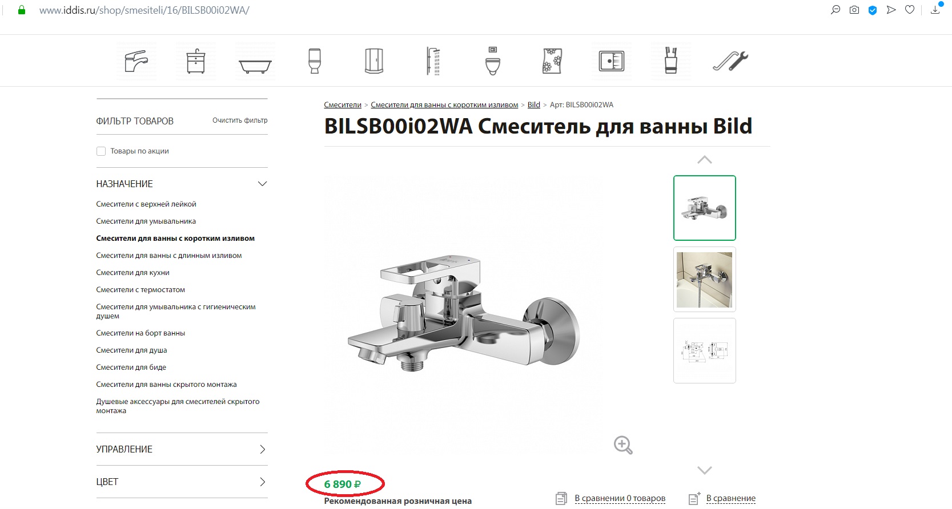952x509 pixels.
Task: Click the browser send arrow icon
Action: coord(891,10)
